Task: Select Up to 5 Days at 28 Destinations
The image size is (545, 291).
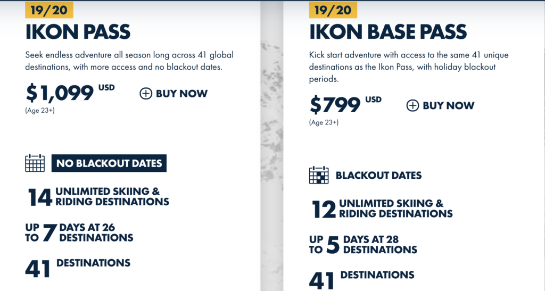Action: tap(364, 245)
